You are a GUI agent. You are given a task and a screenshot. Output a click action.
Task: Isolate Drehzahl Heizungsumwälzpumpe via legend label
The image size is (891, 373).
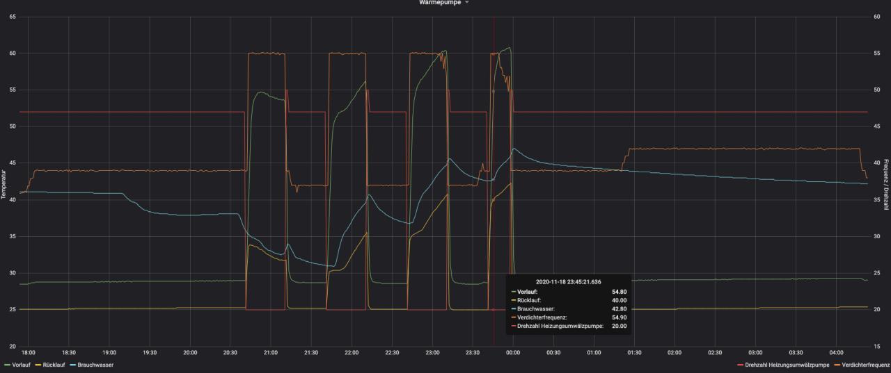pos(787,365)
